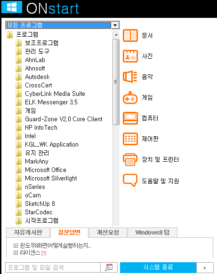The width and height of the screenshot is (217, 274).
Task: Click the Intel folder icon
Action: pyautogui.click(x=18, y=136)
